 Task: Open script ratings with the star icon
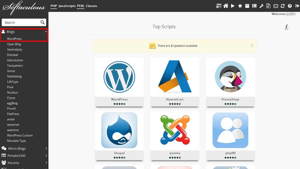[x=240, y=6]
